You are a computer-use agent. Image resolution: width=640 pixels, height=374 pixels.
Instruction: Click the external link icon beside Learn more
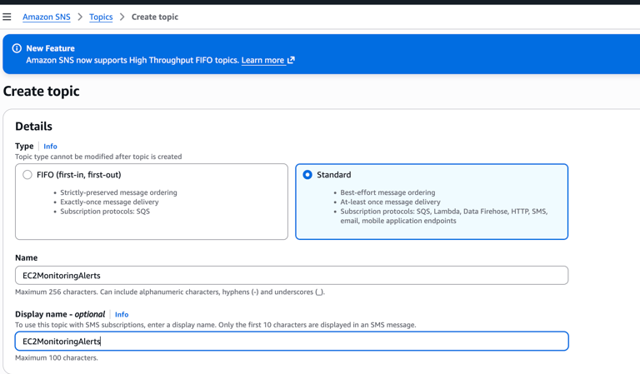click(291, 60)
